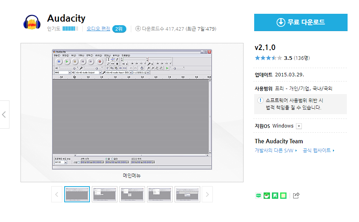Select the Selection (I-beam) tool in the Audacity preview

point(108,59)
